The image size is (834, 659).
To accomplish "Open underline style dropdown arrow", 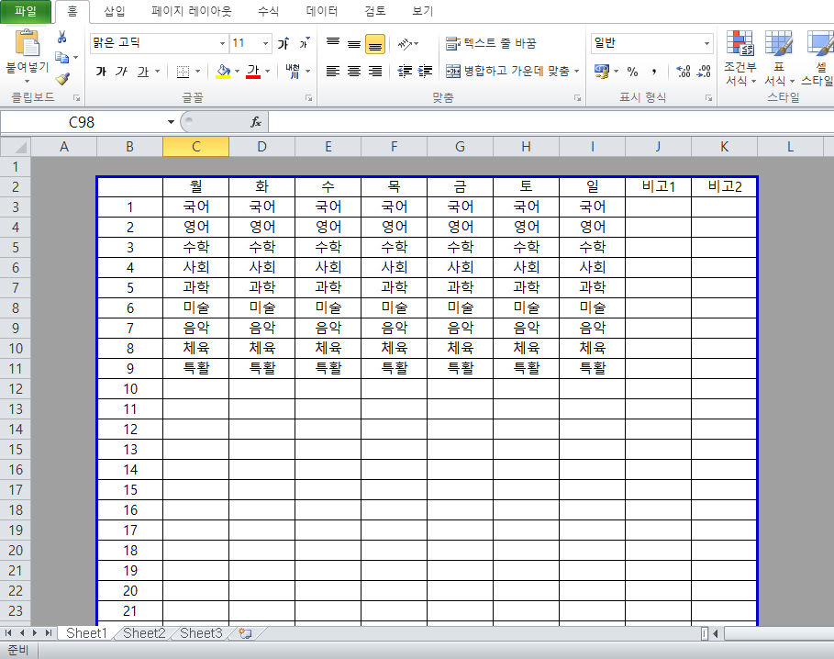I will click(x=158, y=72).
